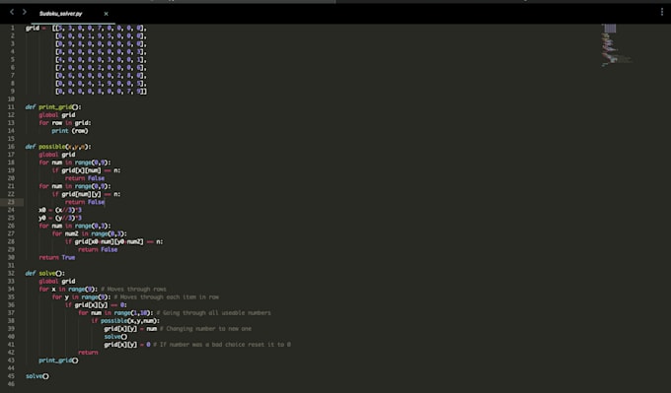Place cursor on 'print (row)'
This screenshot has width=671, height=393.
pyautogui.click(x=70, y=131)
